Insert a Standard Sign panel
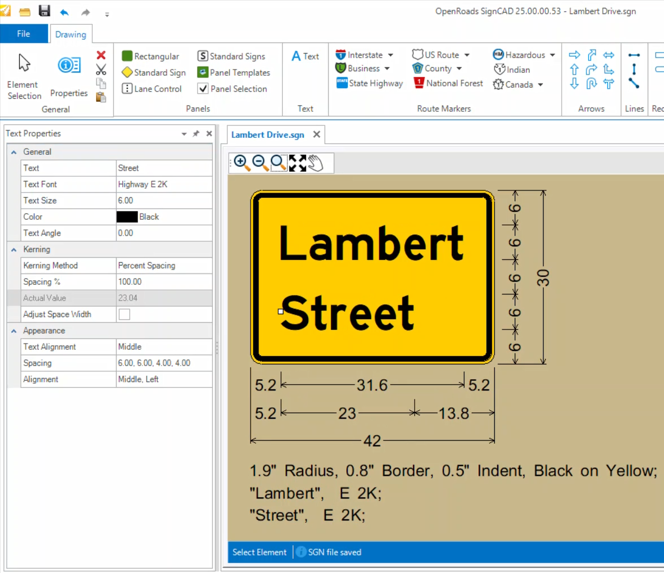This screenshot has width=664, height=573. coord(153,73)
